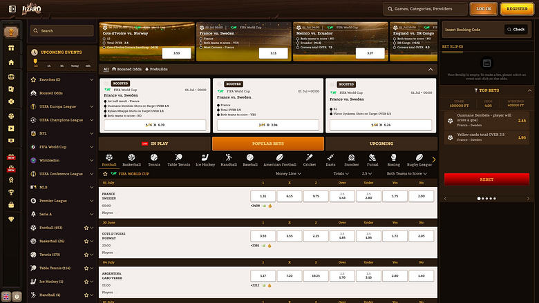Image resolution: width=539 pixels, height=303 pixels.
Task: Toggle favorite star for Table Tennis (114)
Action: [86, 268]
